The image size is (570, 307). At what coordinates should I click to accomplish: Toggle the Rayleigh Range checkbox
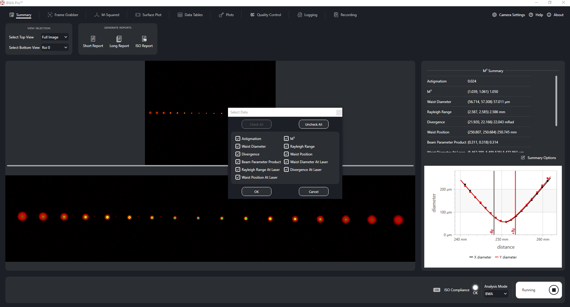(286, 146)
